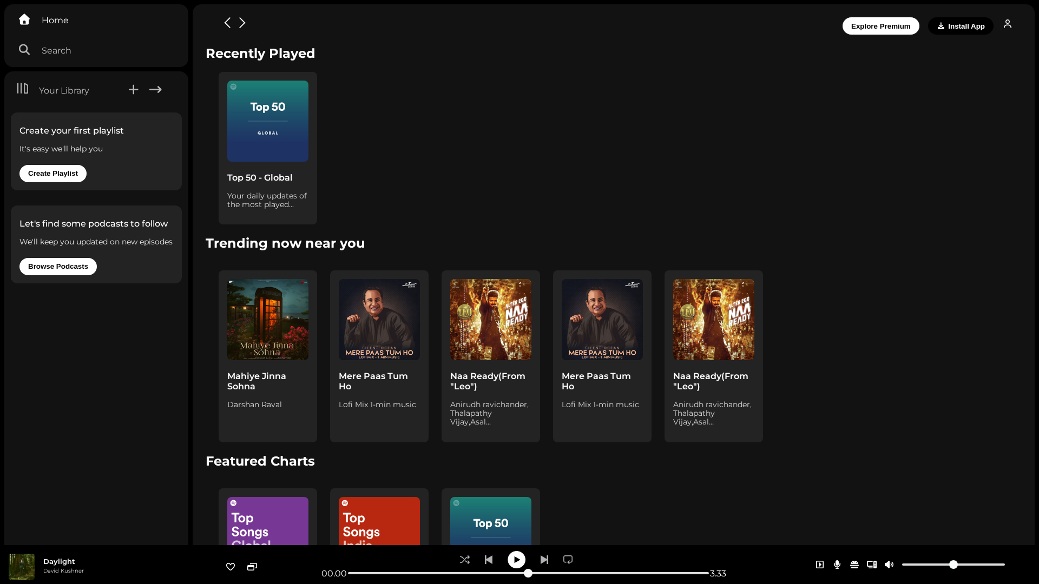Select the Your Library label
The width and height of the screenshot is (1039, 584).
coord(64,90)
